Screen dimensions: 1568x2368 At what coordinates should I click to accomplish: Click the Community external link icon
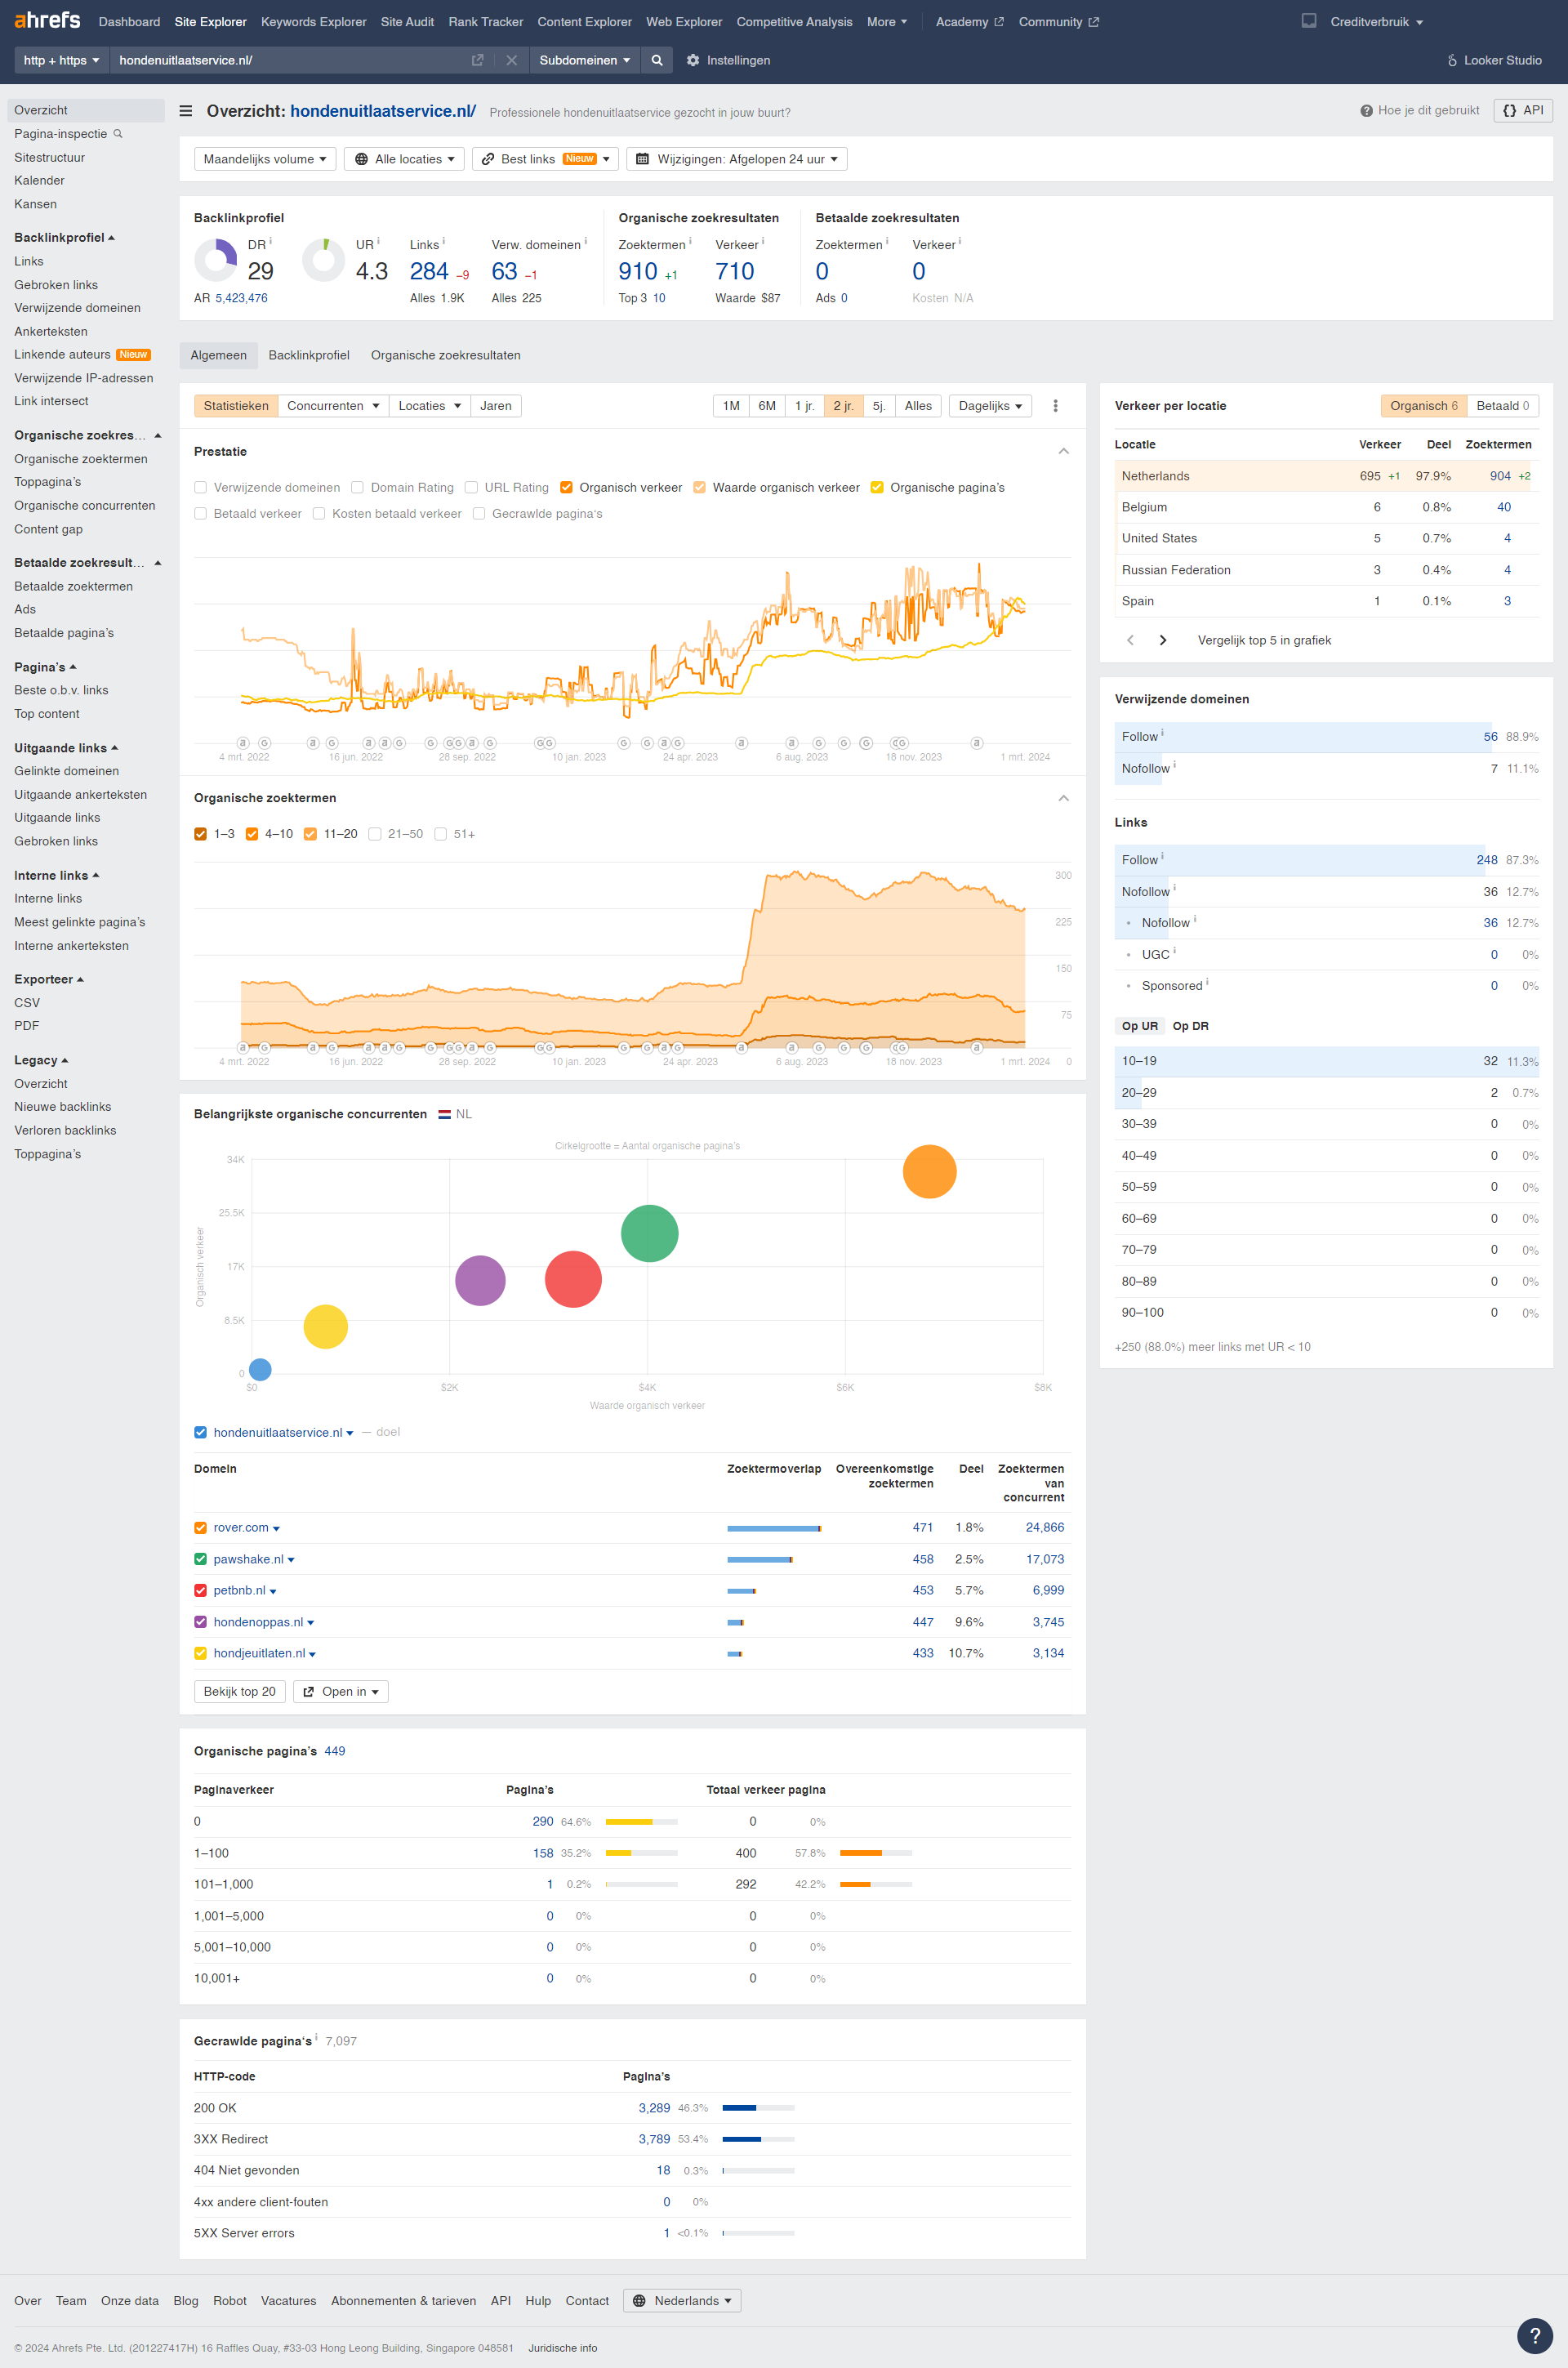[1093, 22]
